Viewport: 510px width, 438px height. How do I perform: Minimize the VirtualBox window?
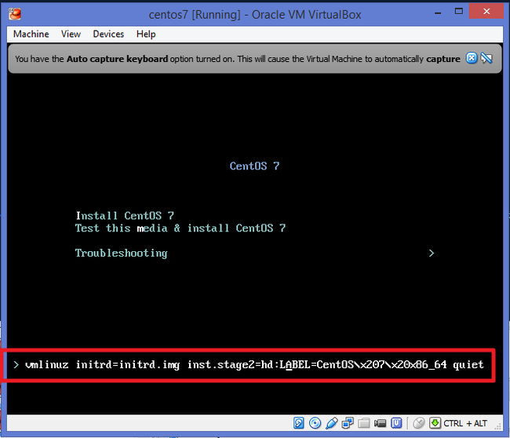coord(438,13)
